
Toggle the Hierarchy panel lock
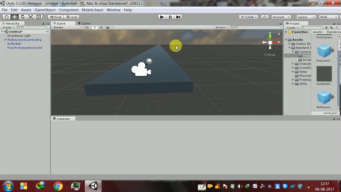(x=43, y=24)
